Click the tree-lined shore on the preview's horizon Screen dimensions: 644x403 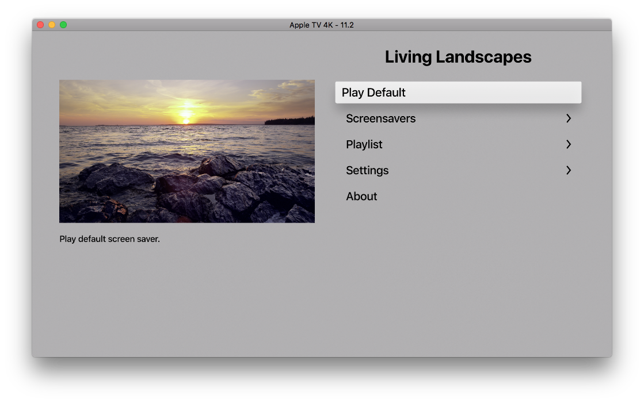(x=289, y=121)
